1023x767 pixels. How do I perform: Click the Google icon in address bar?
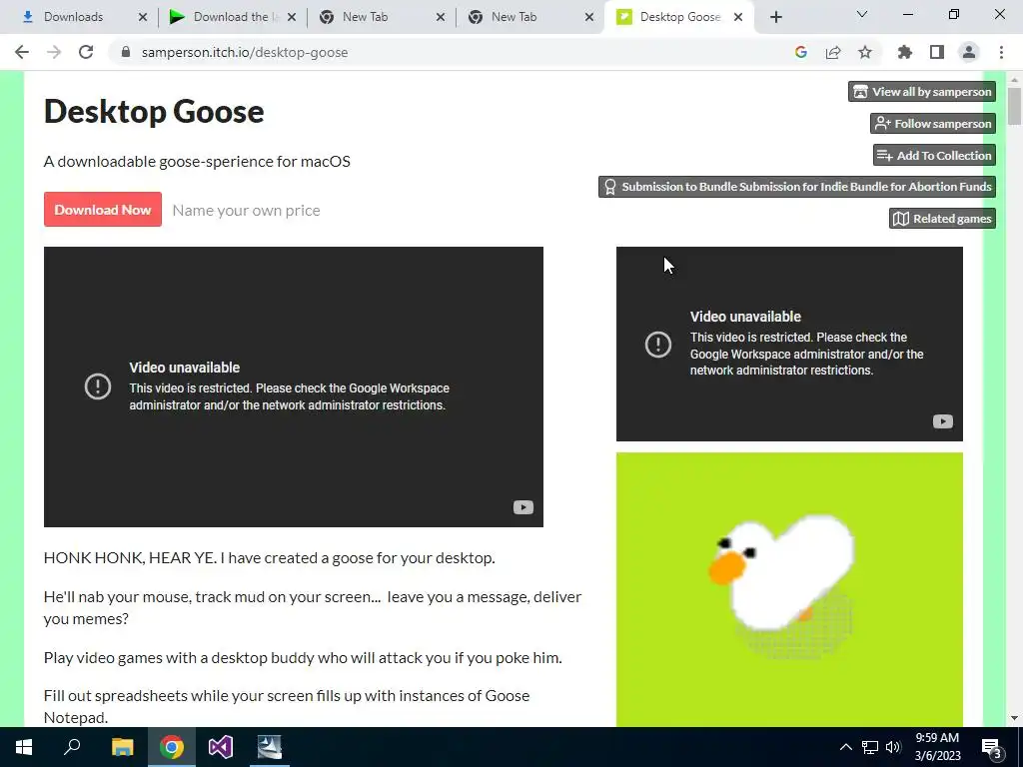click(x=801, y=52)
